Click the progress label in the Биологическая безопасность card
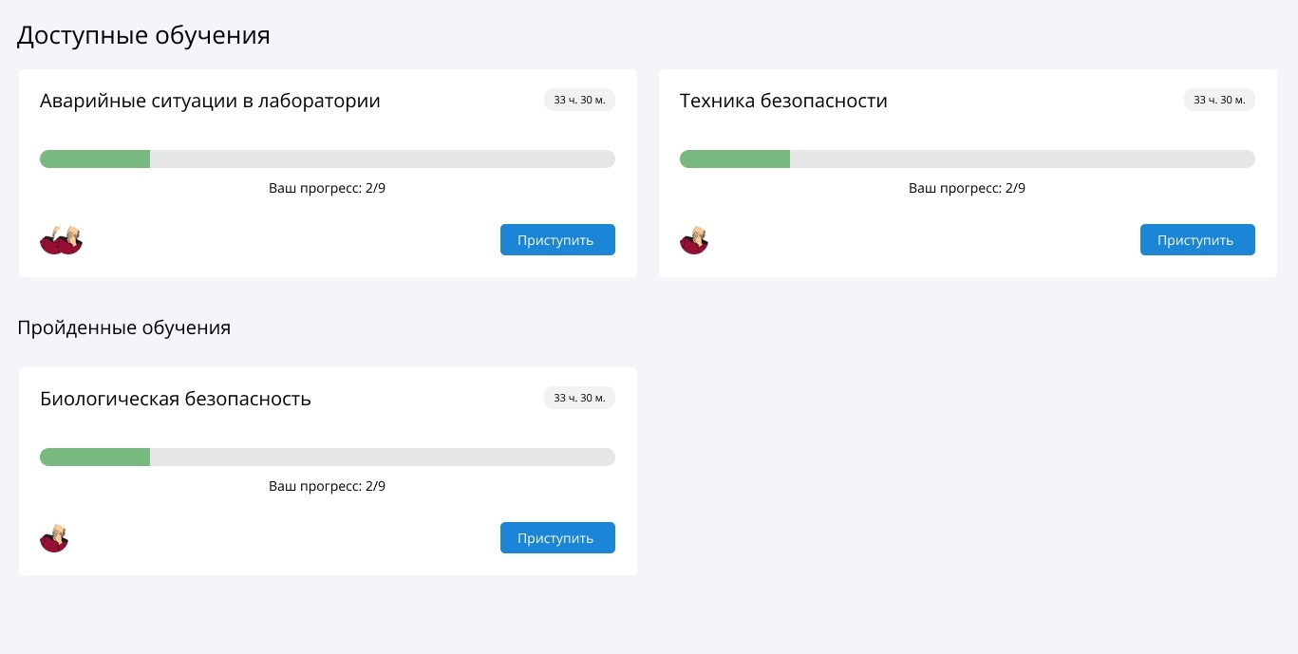Viewport: 1298px width, 654px height. point(328,486)
